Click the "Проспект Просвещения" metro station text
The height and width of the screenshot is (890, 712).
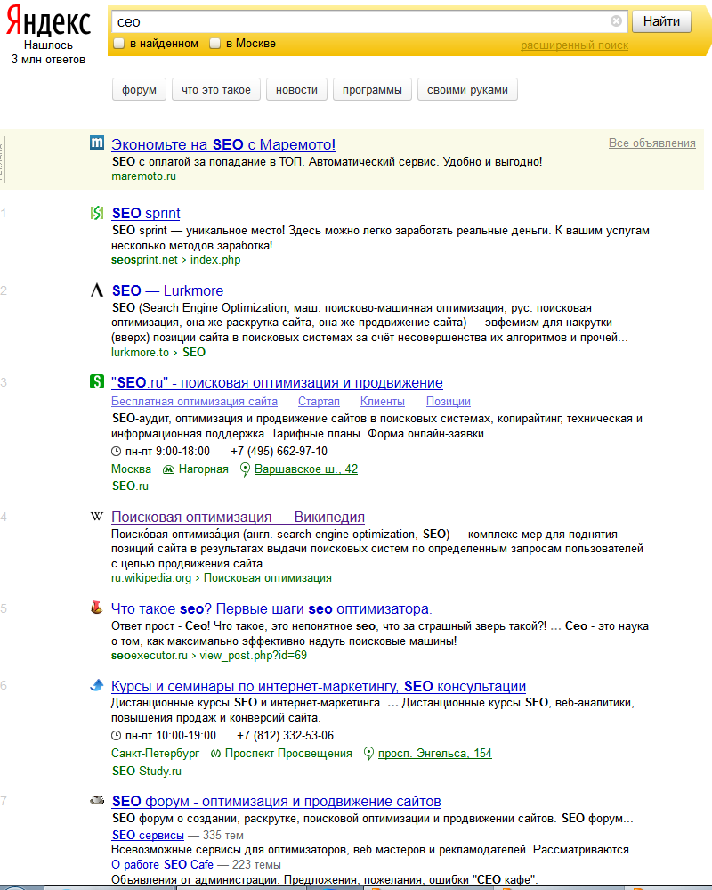(x=288, y=754)
